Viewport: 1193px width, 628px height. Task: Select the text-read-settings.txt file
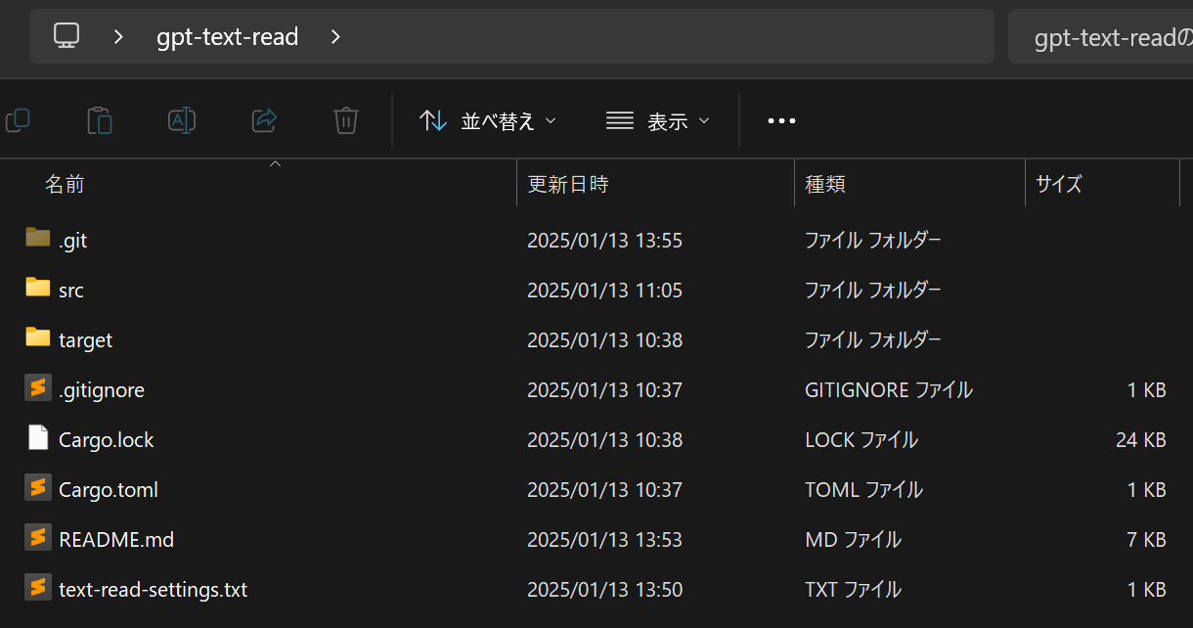point(153,589)
